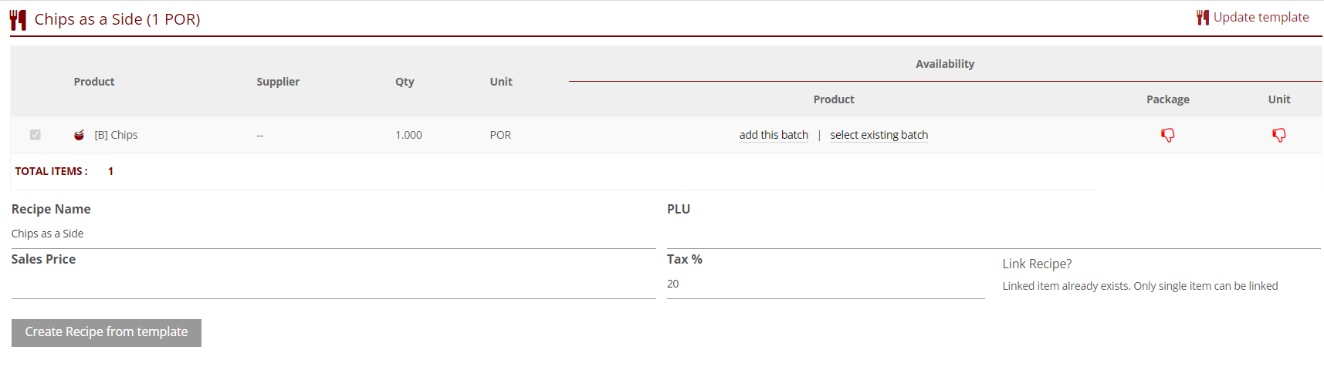Click the Availability header group
Screen dimensions: 1324x370
[944, 64]
